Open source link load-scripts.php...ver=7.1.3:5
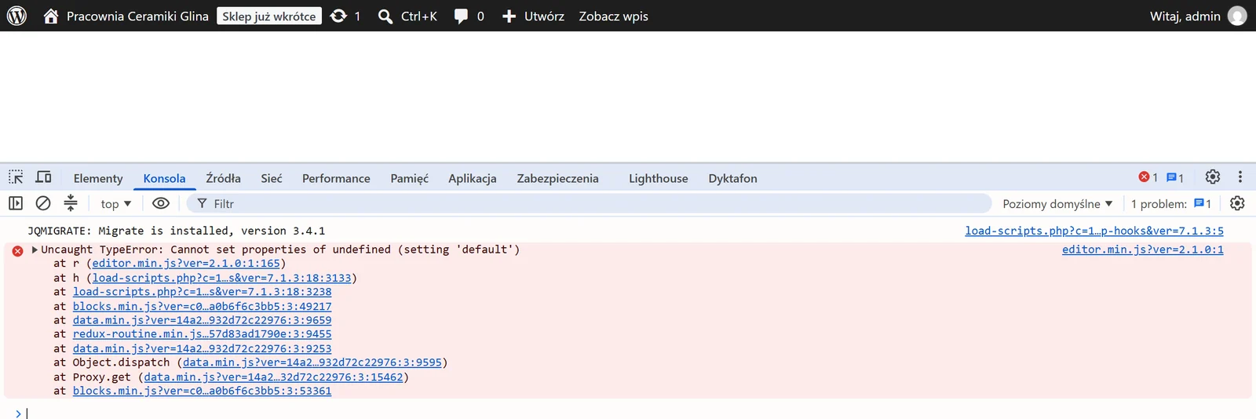Image resolution: width=1256 pixels, height=419 pixels. click(x=1094, y=231)
